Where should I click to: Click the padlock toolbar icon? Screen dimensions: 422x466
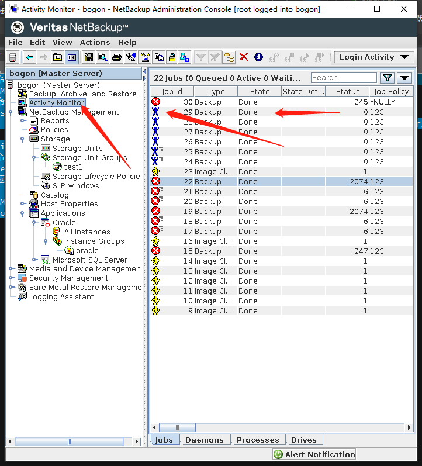172,57
